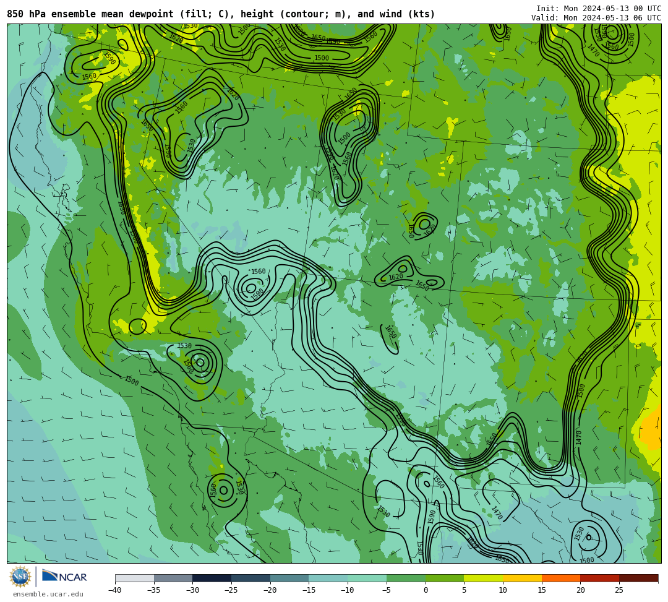Pick the gold 10 to 15 colorbar swatch

[x=522, y=578]
